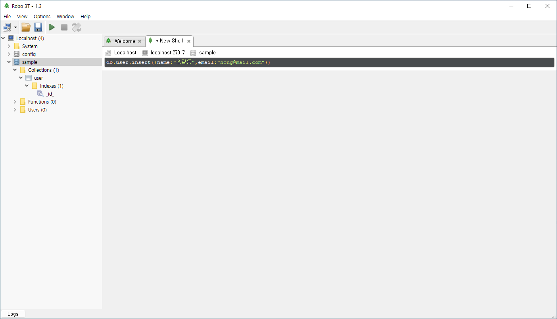557x319 pixels.
Task: Click the Open file folder icon
Action: click(x=26, y=27)
